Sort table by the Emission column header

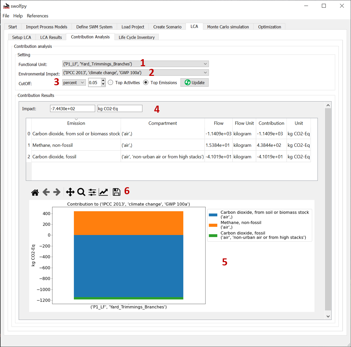tap(76, 123)
